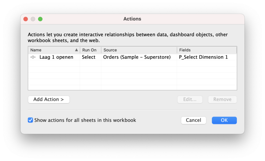This screenshot has height=161, width=265.
Task: Click the Source column header
Action: pyautogui.click(x=110, y=50)
